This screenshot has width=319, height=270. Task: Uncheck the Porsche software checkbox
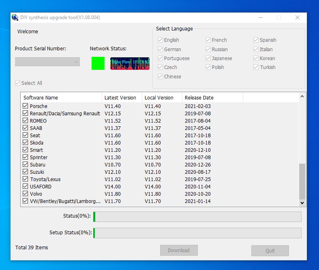(x=26, y=106)
